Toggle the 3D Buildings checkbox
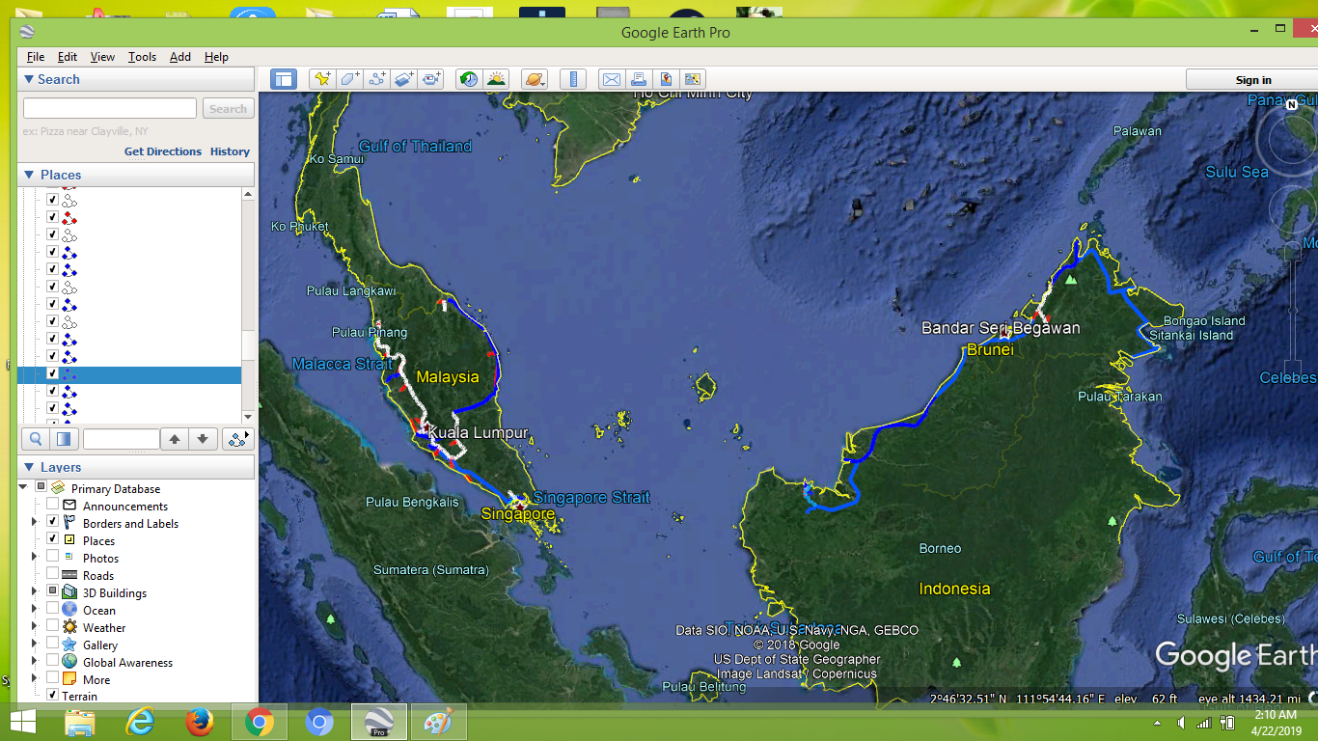The height and width of the screenshot is (741, 1318). tap(52, 591)
